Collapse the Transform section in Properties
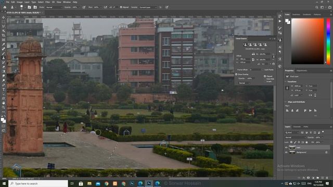The width and height of the screenshot is (333, 187). point(286,82)
